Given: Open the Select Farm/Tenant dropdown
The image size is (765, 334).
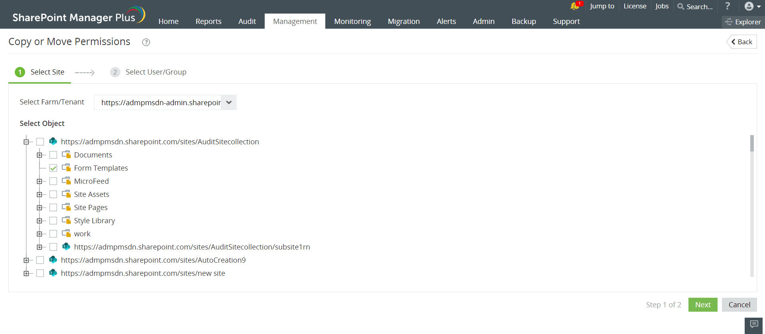Looking at the screenshot, I should 165,102.
